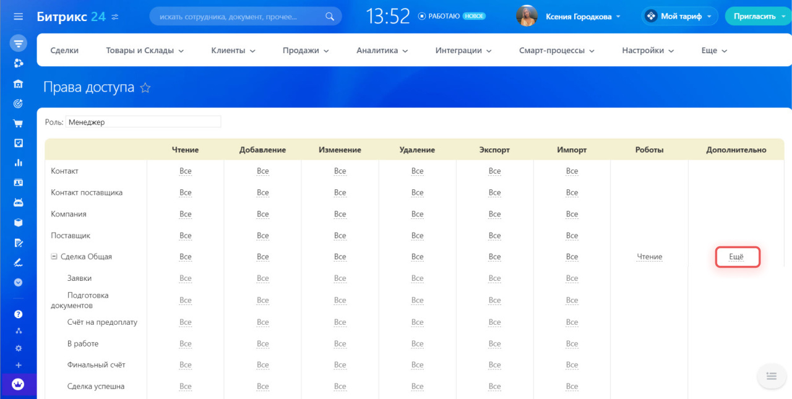Click the Мой тариф plan icon
Image resolution: width=792 pixels, height=399 pixels.
[651, 17]
